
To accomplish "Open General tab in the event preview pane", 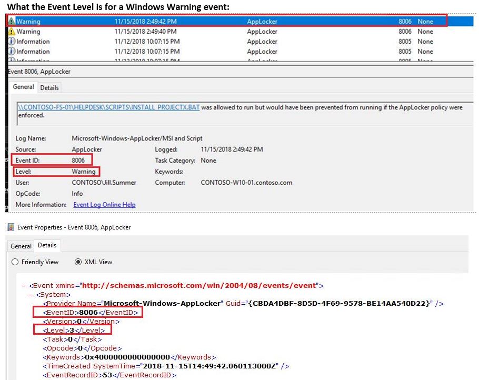I will 23,87.
